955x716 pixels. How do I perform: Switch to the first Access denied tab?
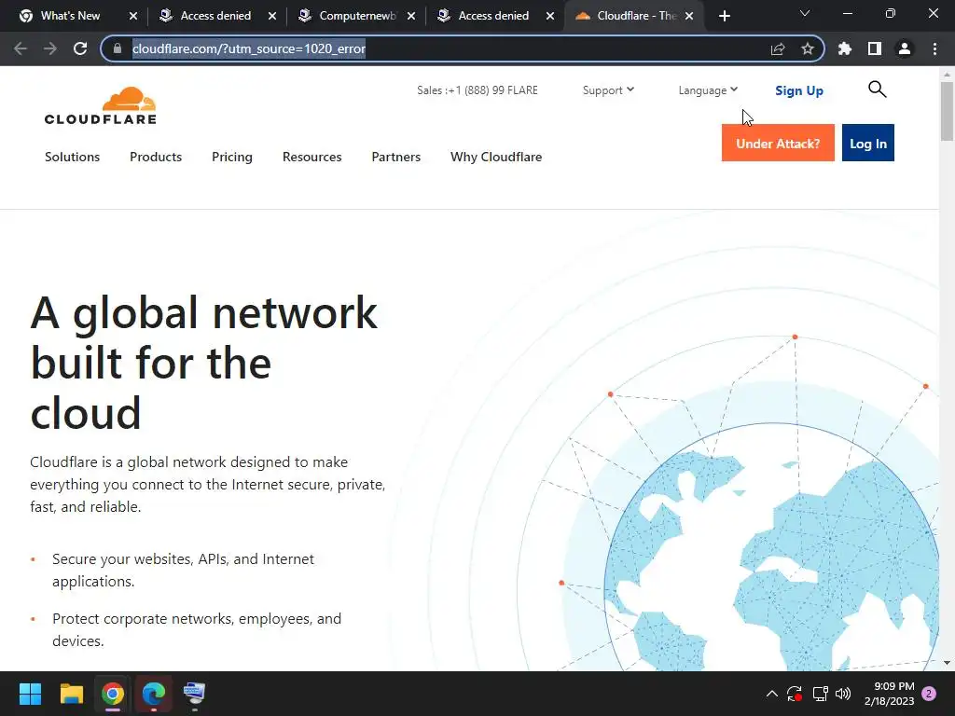point(215,16)
